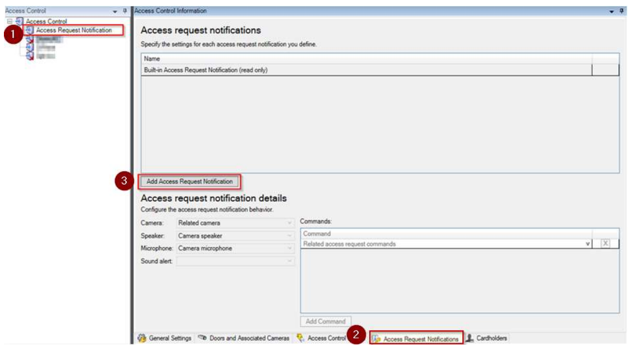Expand the Related access request commands dropdown
This screenshot has width=635, height=351.
(x=587, y=244)
